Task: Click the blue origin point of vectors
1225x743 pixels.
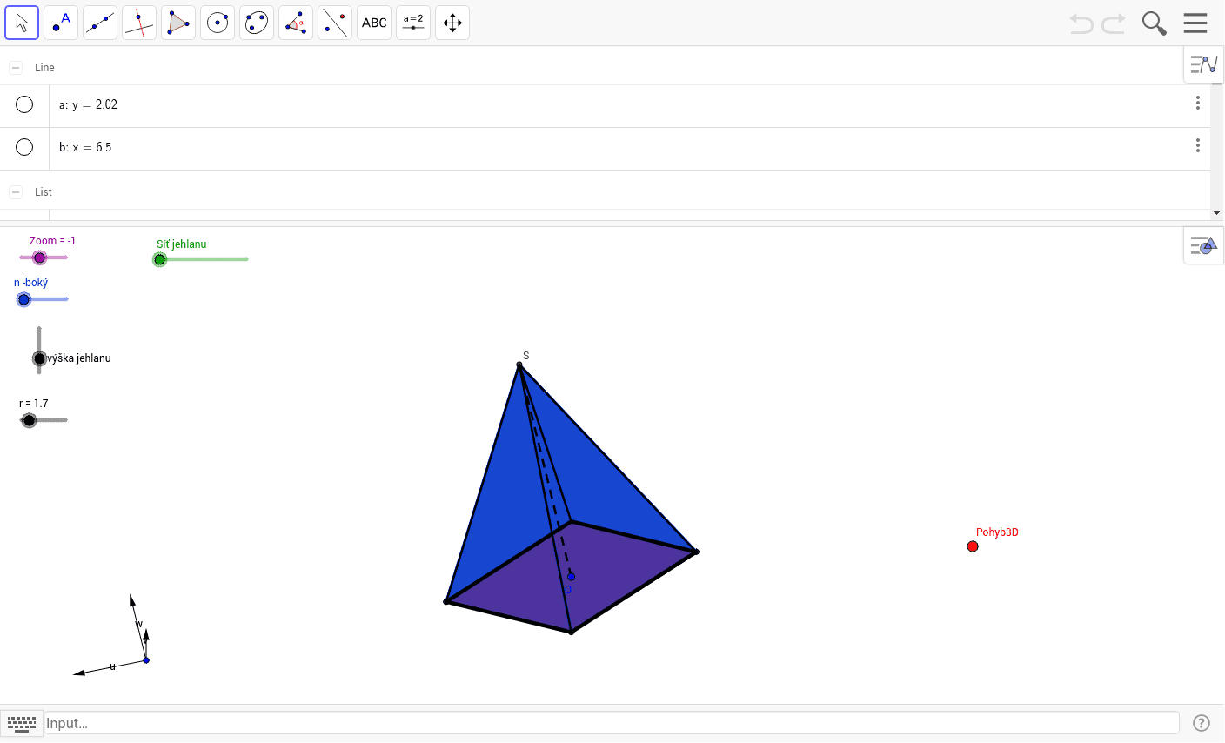Action: pos(146,660)
